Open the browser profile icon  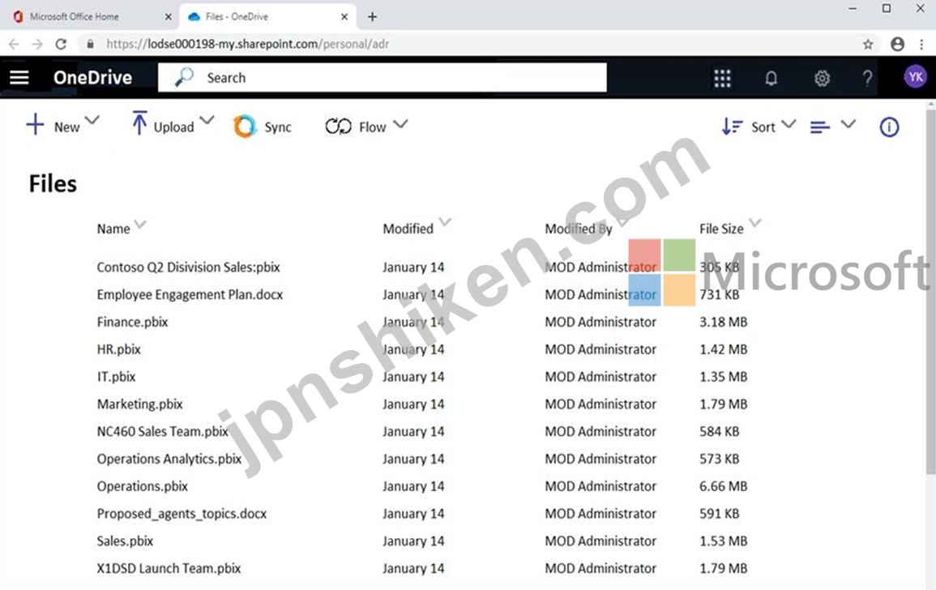(x=897, y=44)
